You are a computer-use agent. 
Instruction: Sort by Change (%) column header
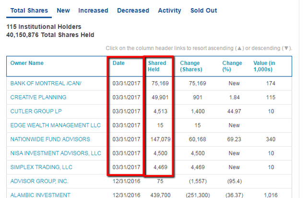[x=232, y=66]
